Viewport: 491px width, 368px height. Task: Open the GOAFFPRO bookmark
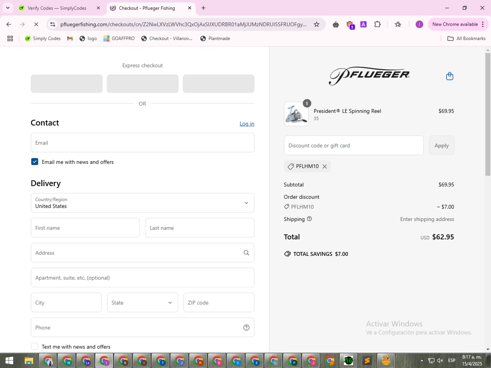pos(119,39)
